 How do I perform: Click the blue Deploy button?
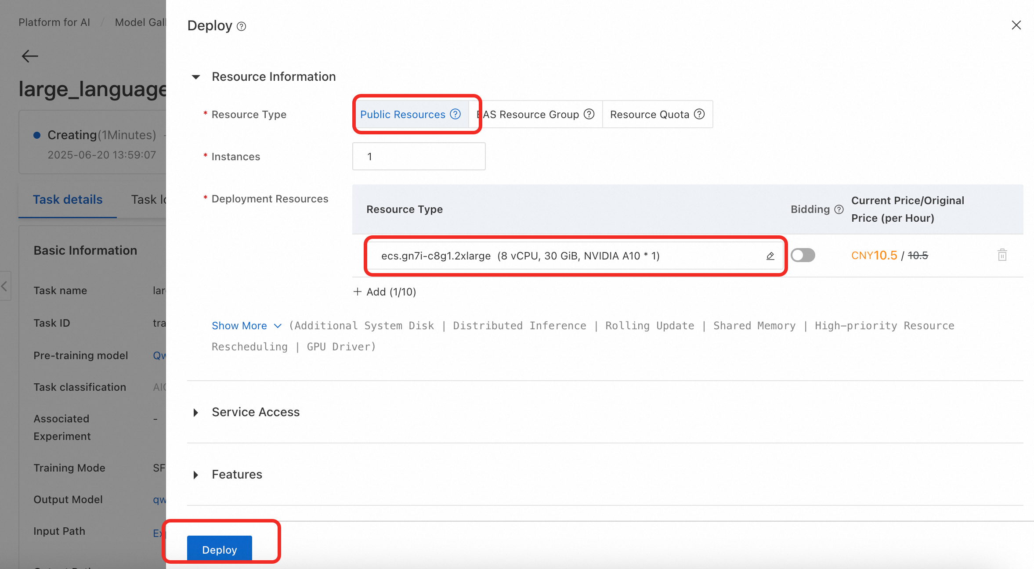[219, 549]
